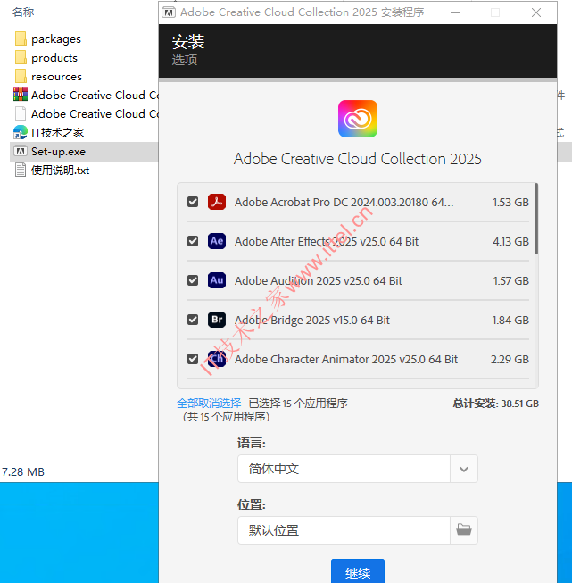The image size is (572, 583).
Task: Click the 7.28 MB status bar text
Action: click(23, 471)
